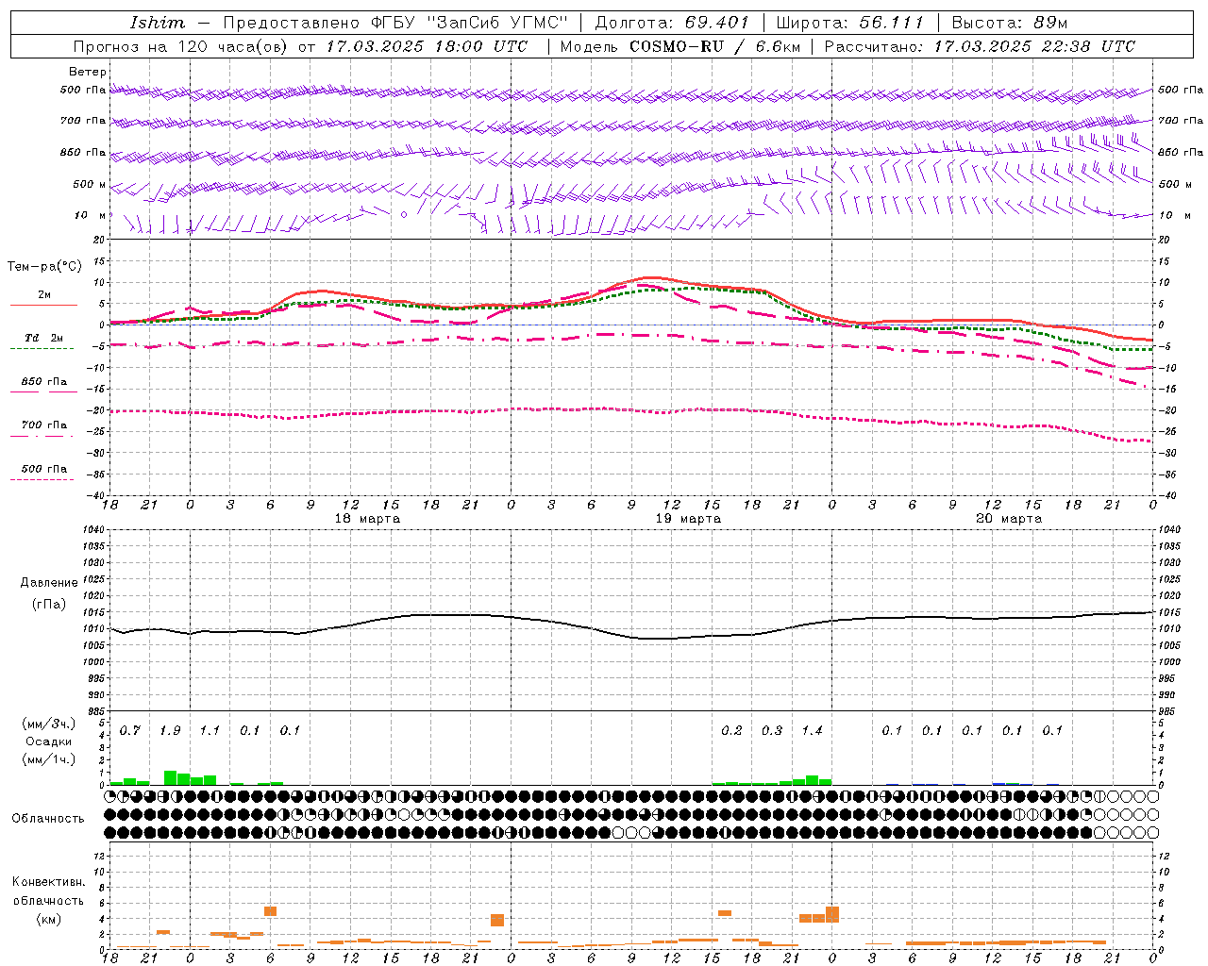Click the 3-hour precipitation value "0.3"

pos(772,731)
